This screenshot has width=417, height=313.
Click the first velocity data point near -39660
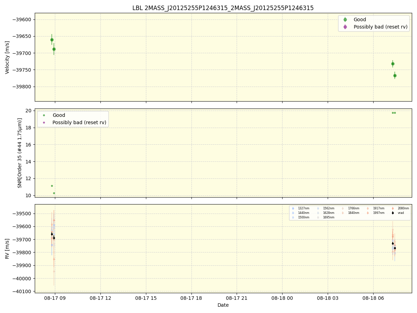tap(52, 40)
